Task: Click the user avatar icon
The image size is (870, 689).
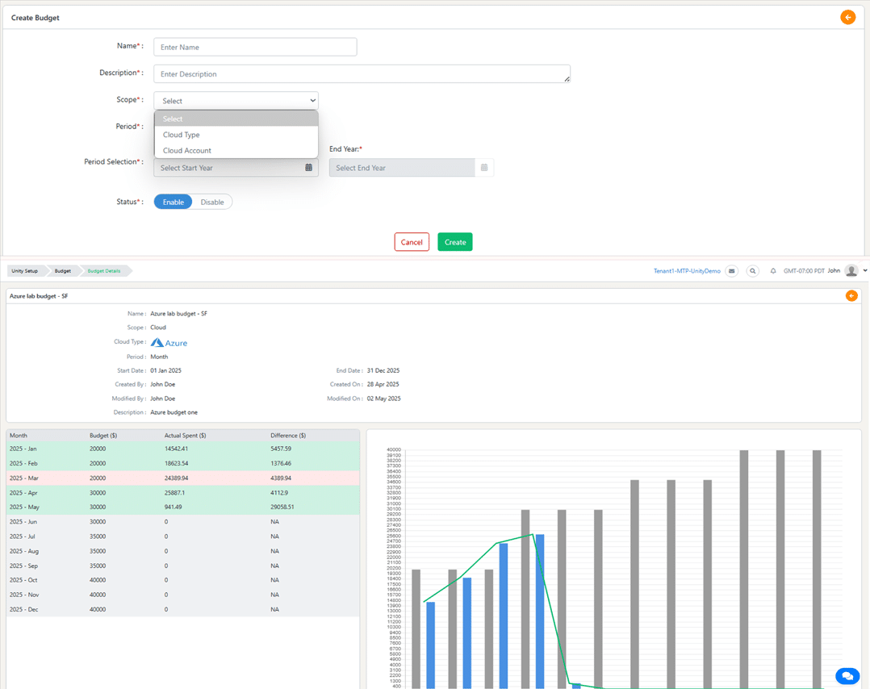Action: coord(851,271)
